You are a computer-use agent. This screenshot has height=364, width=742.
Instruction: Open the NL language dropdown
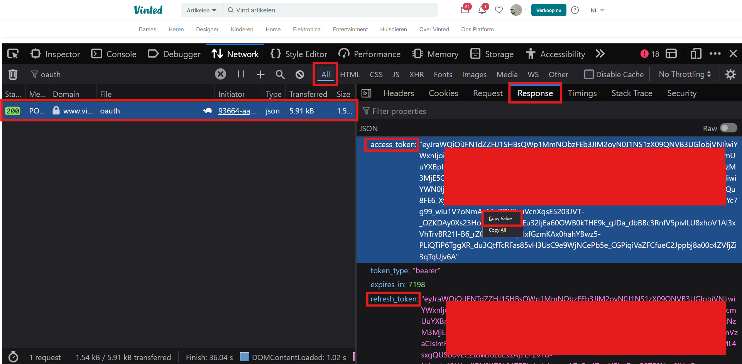(x=597, y=10)
